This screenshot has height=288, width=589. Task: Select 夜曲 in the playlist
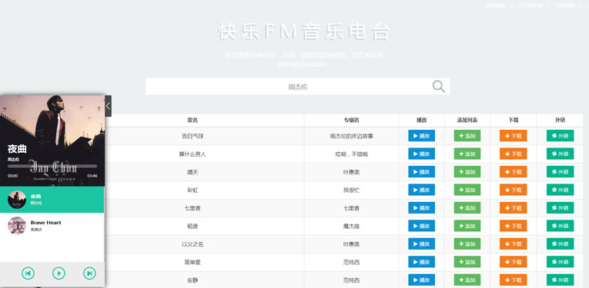click(x=52, y=200)
